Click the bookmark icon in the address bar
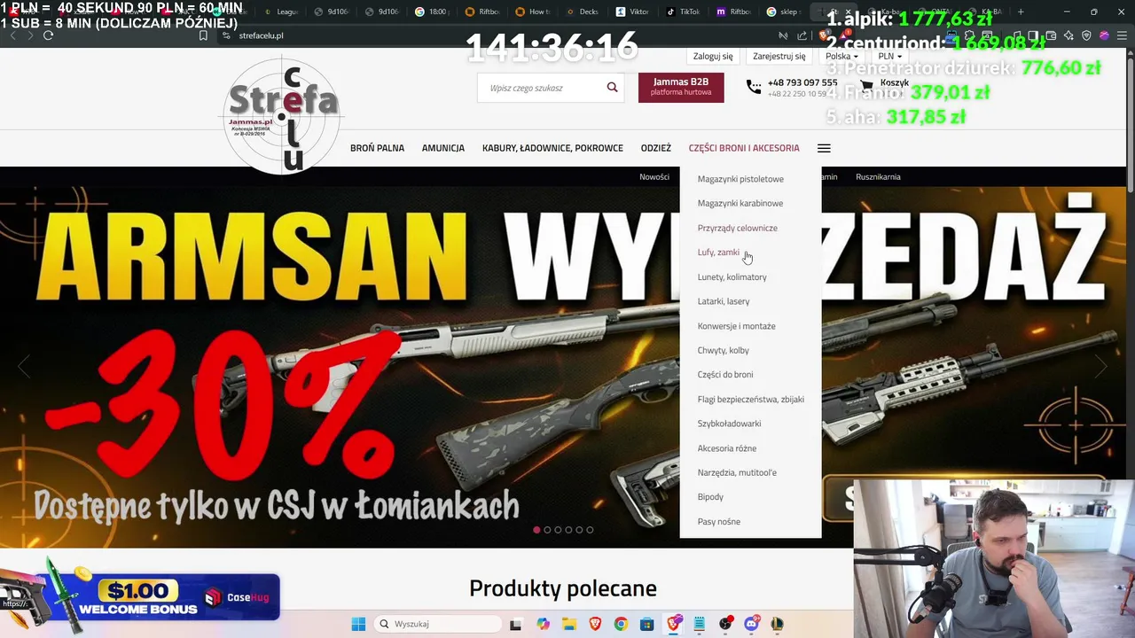Viewport: 1135px width, 638px height. [203, 35]
